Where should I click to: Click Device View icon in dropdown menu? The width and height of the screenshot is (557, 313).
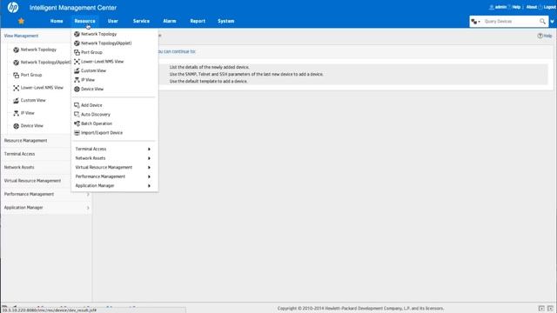[x=77, y=89]
